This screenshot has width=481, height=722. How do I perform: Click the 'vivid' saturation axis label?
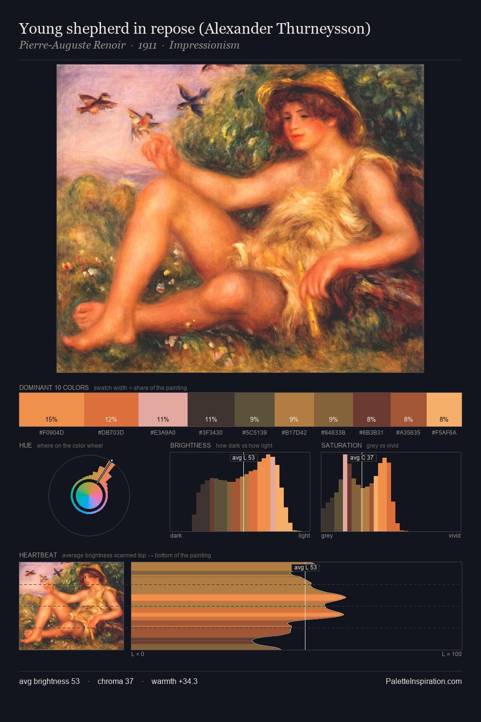pyautogui.click(x=455, y=536)
